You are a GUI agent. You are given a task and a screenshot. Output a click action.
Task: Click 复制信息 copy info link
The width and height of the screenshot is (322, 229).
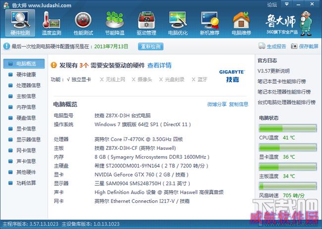tap(239, 104)
